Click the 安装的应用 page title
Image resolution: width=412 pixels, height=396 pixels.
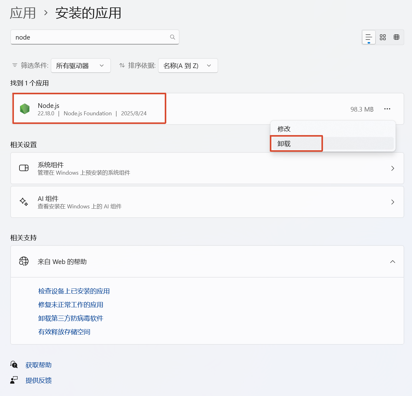[x=88, y=13]
